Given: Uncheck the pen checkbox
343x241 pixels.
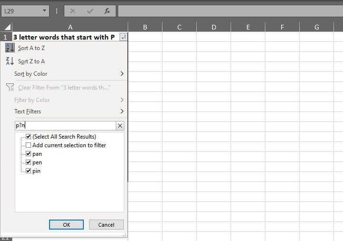Looking at the screenshot, I should [29, 162].
